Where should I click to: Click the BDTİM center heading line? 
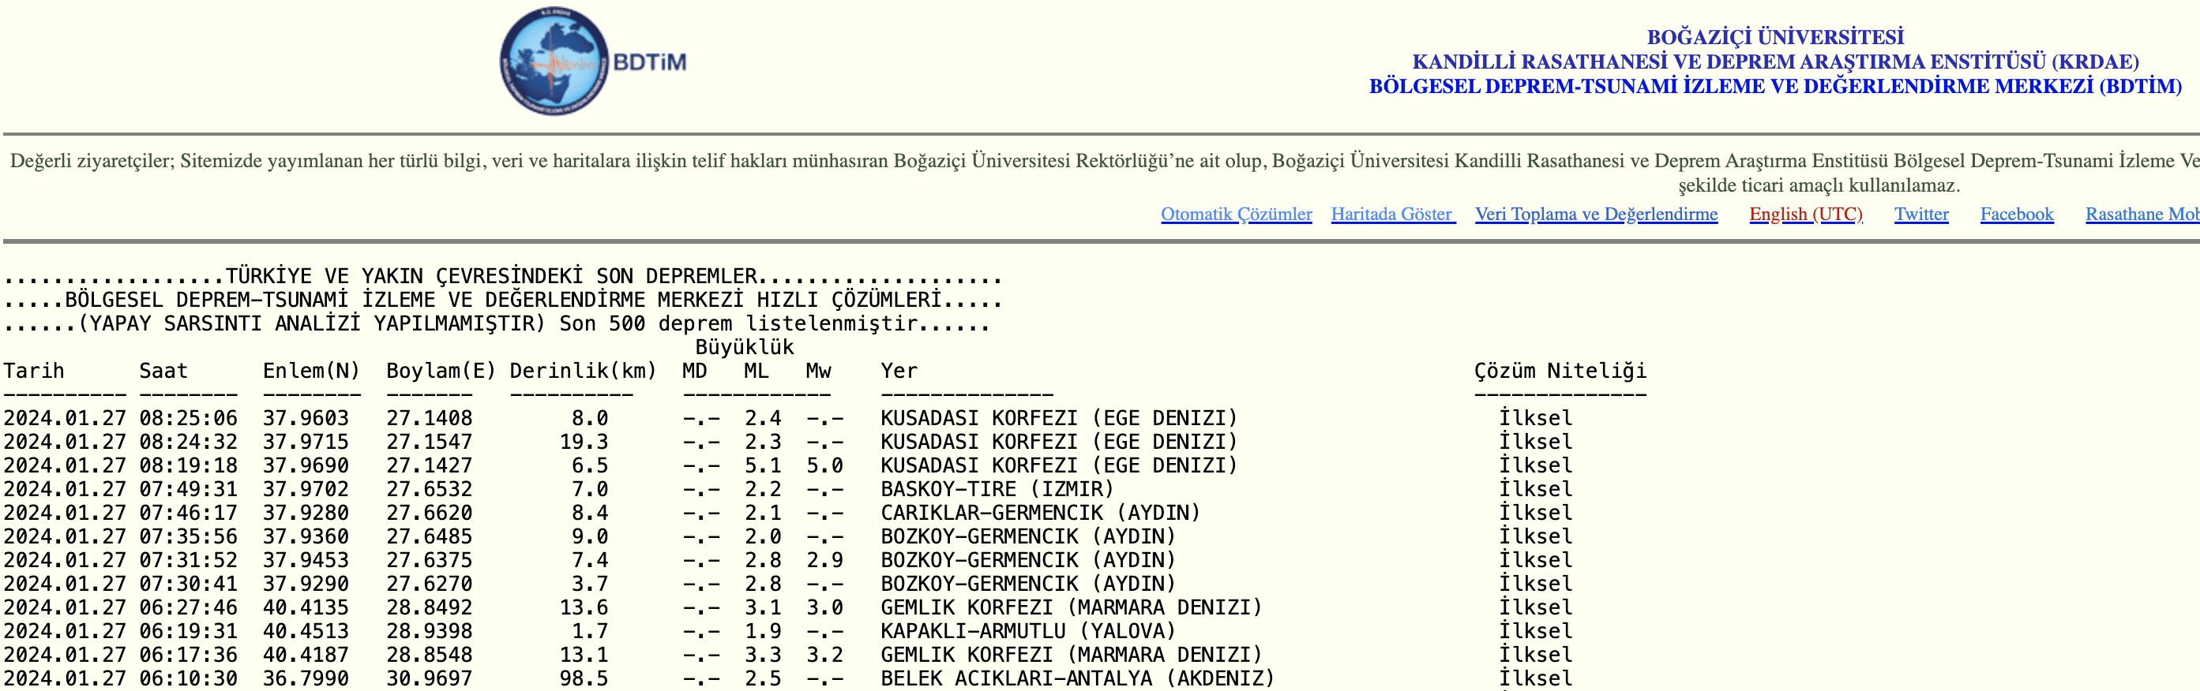(1774, 86)
